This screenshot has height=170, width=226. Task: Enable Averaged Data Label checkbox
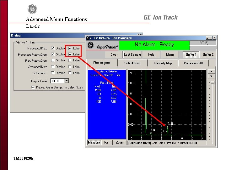pyautogui.click(x=70, y=67)
